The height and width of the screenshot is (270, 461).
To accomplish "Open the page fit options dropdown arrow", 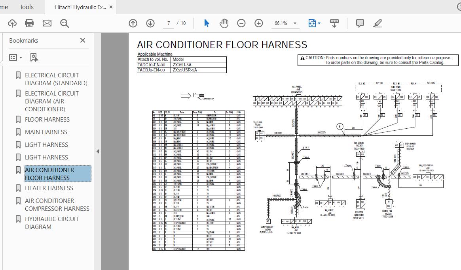I will point(319,23).
